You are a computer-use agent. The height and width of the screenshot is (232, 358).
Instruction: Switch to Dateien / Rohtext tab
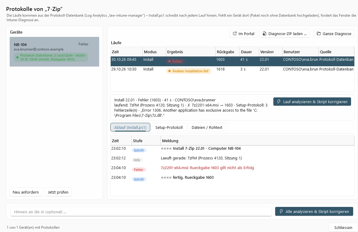click(x=207, y=127)
